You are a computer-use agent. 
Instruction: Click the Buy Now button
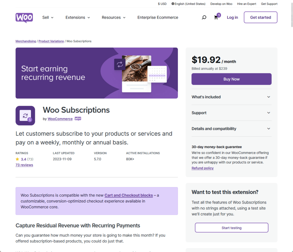(231, 79)
